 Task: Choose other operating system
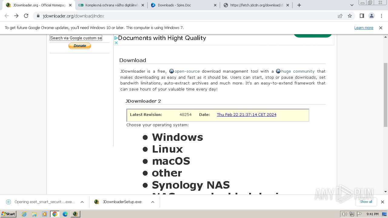167,173
